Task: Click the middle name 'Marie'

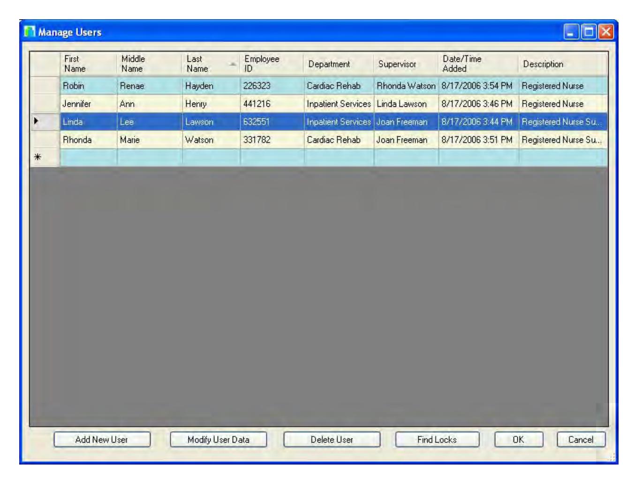Action: click(x=150, y=140)
